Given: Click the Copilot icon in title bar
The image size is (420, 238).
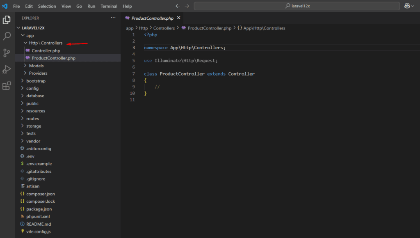Looking at the screenshot, I should tap(407, 6).
